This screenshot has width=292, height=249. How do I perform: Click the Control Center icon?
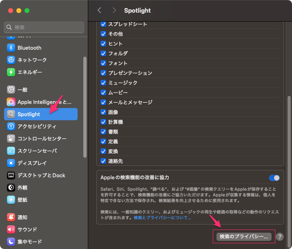click(x=11, y=139)
